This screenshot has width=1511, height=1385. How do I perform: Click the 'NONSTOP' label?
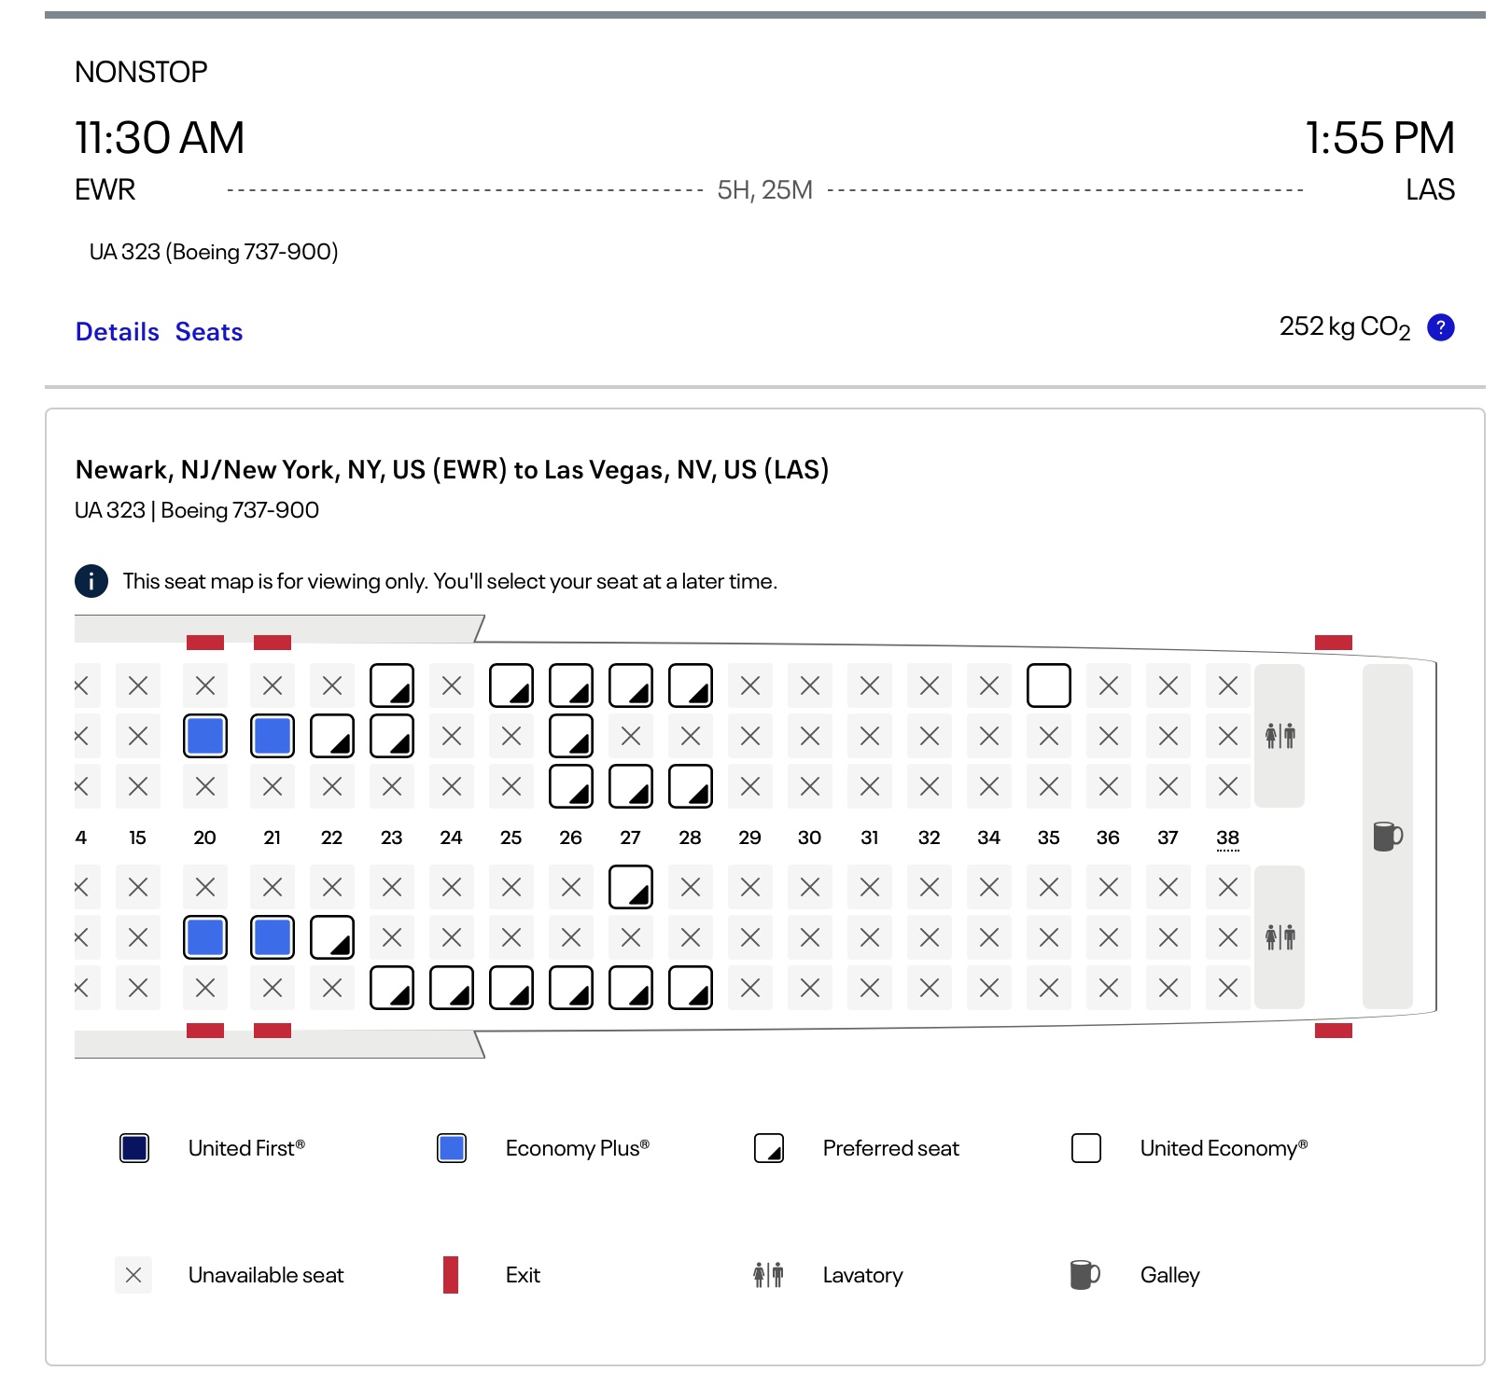141,72
